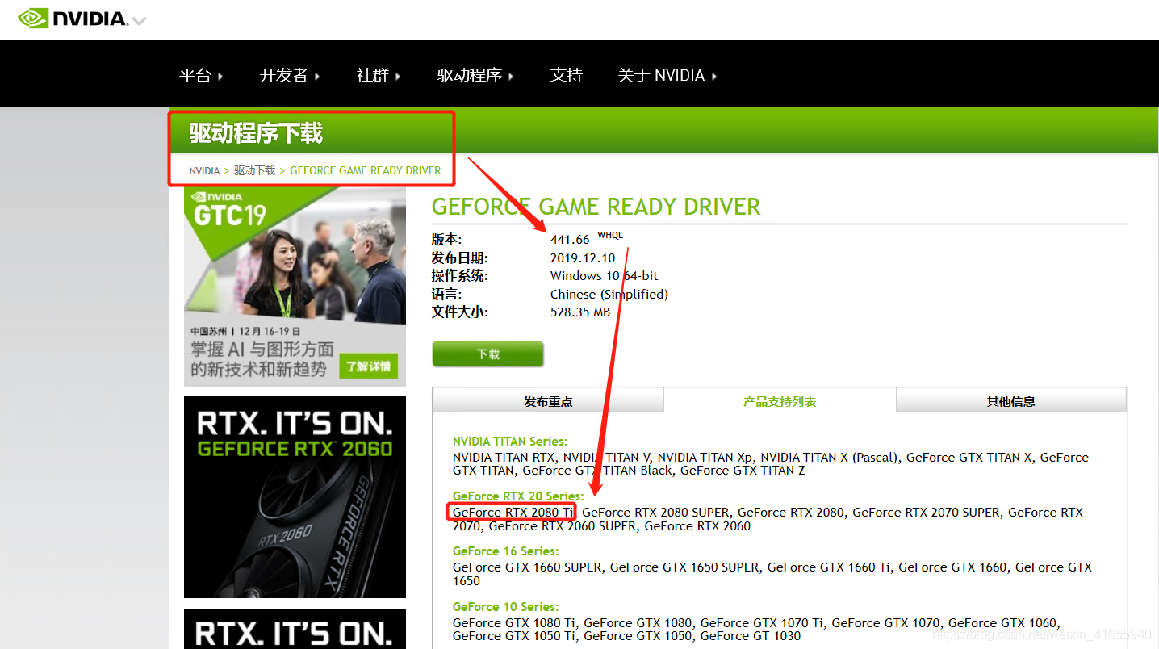Click the GeForce RTX 20 Series heading
The width and height of the screenshot is (1159, 649).
(x=518, y=496)
